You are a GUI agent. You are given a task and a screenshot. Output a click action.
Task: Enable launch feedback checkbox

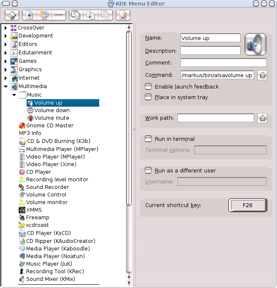click(x=148, y=86)
